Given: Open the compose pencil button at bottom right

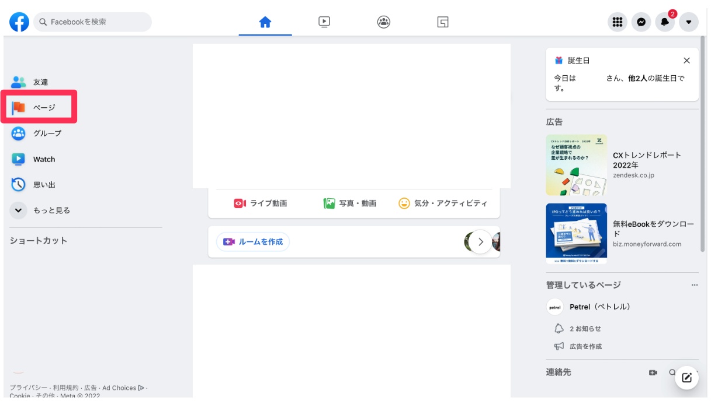Looking at the screenshot, I should point(687,377).
